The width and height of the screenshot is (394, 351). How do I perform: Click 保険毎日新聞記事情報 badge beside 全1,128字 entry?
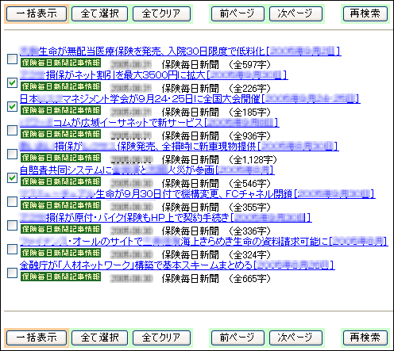[60, 158]
